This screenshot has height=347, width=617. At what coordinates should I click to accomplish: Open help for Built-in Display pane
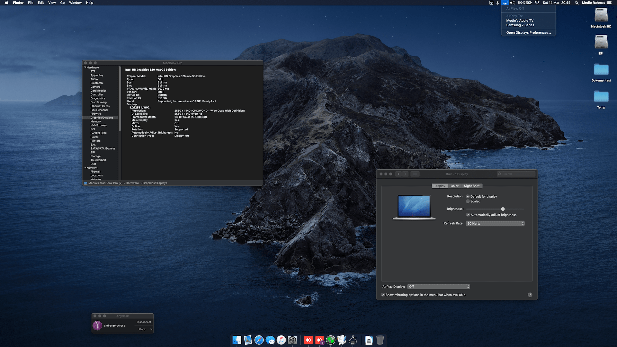pyautogui.click(x=530, y=295)
